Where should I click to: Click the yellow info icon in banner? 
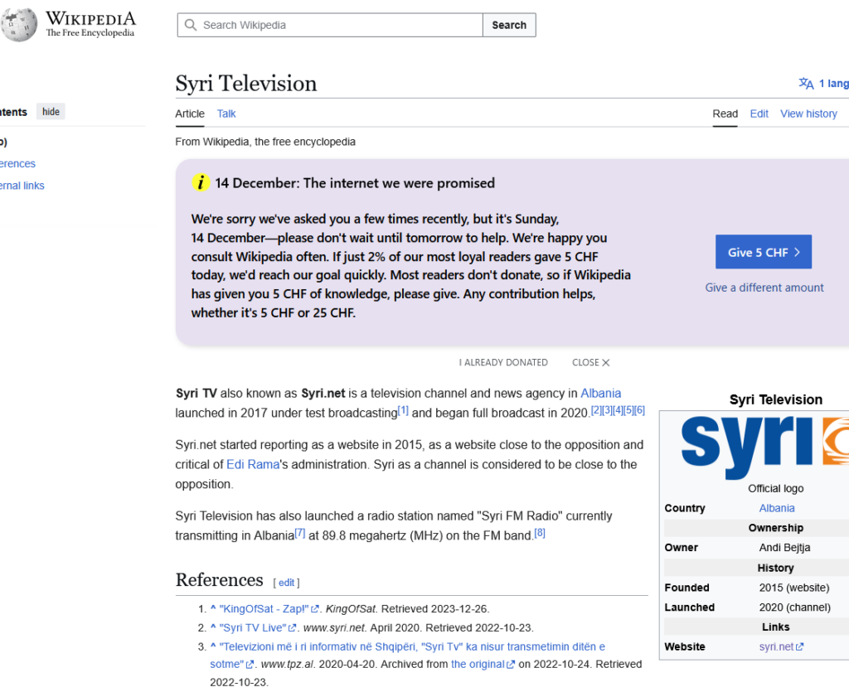point(201,183)
